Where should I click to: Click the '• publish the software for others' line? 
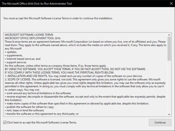[x=29, y=107]
